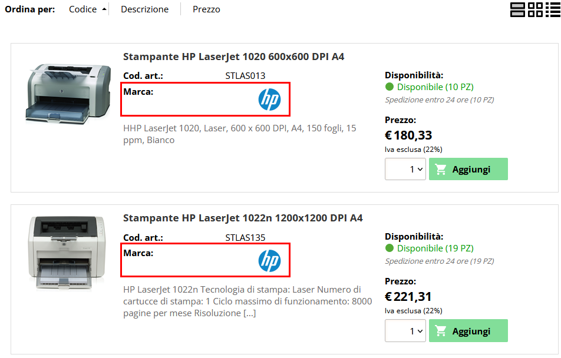Sort products by Prezzo
Screen dimensions: 561x358
click(x=206, y=9)
